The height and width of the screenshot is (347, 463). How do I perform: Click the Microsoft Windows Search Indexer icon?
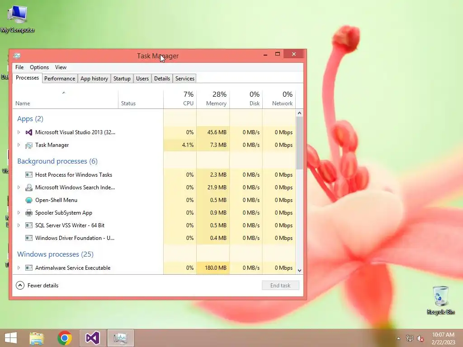pos(28,188)
